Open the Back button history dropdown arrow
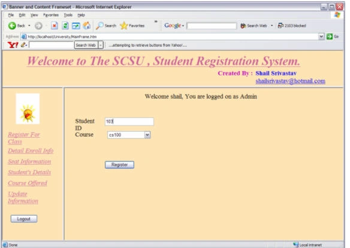This screenshot has height=248, width=350. pyautogui.click(x=29, y=26)
